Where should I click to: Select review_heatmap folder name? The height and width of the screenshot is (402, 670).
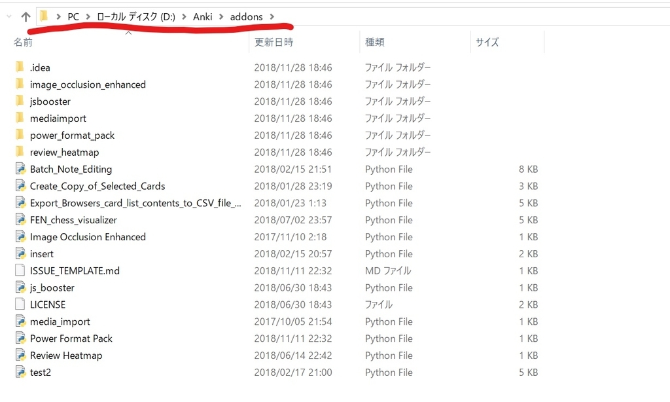coord(64,153)
